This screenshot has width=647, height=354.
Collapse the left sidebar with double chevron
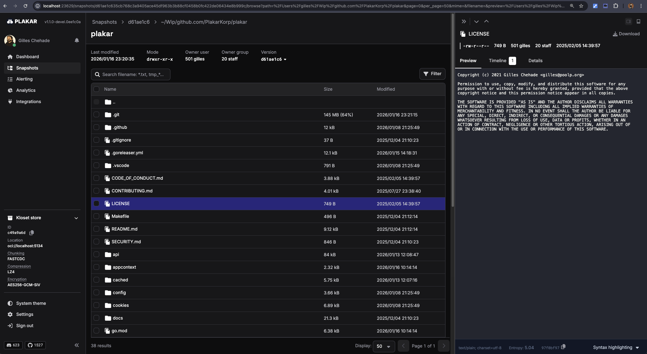(77, 345)
